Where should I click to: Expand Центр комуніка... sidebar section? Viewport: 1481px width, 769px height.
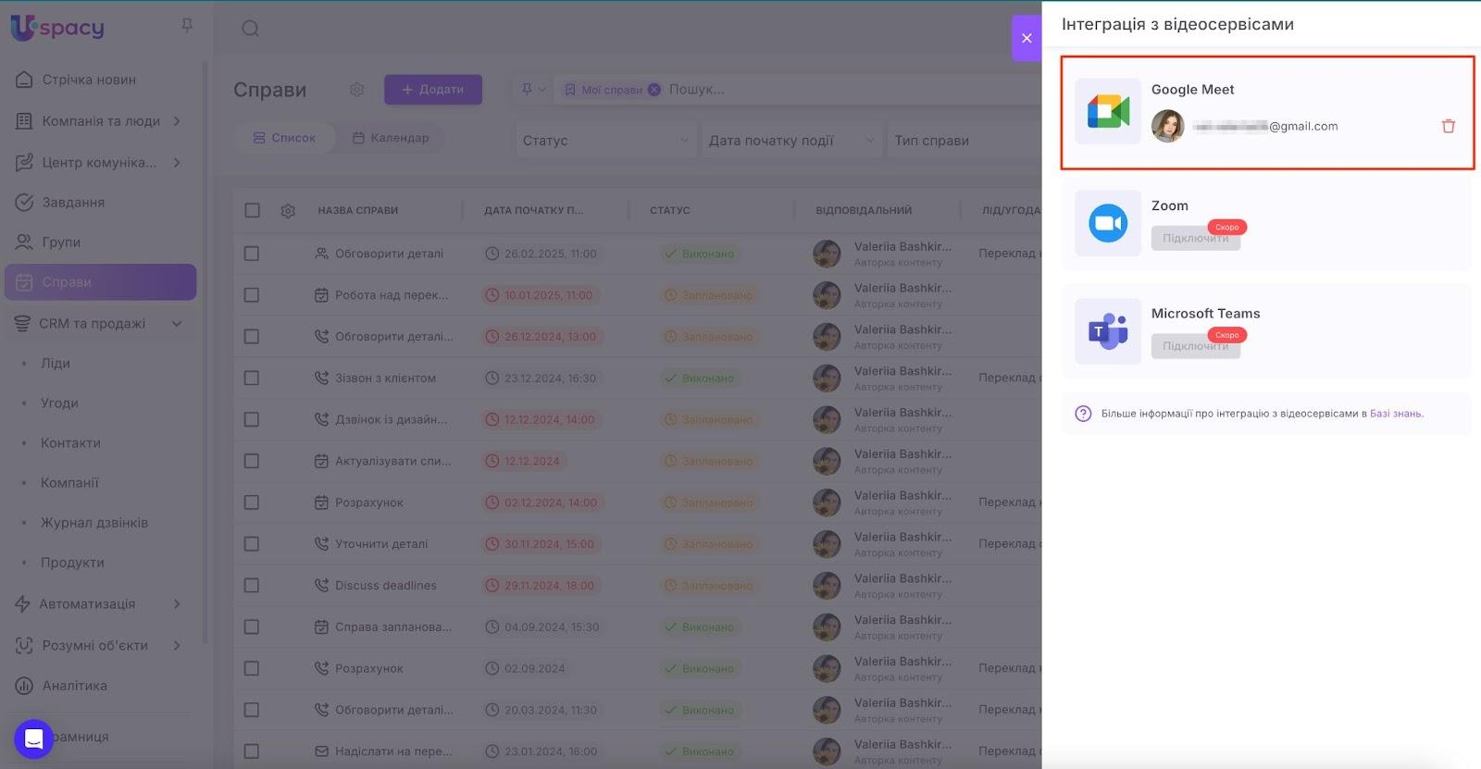(177, 163)
